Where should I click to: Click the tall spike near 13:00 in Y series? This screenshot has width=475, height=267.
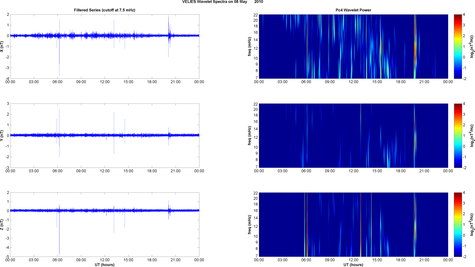pos(114,119)
